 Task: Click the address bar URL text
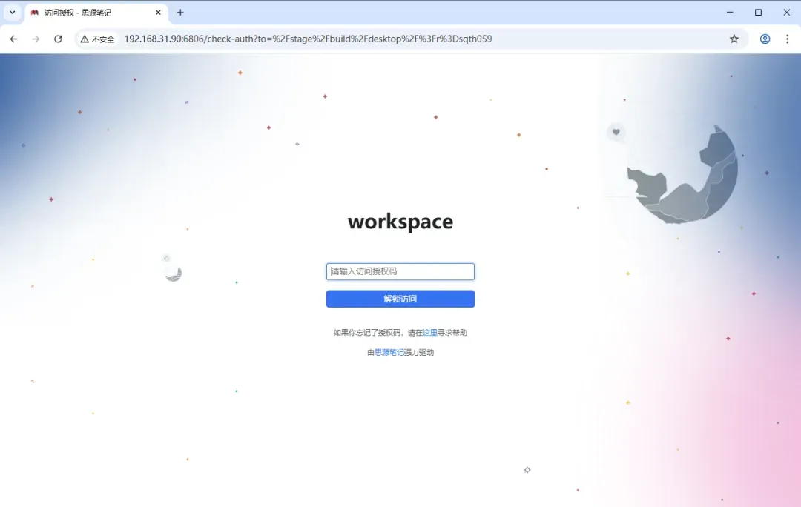tap(308, 39)
